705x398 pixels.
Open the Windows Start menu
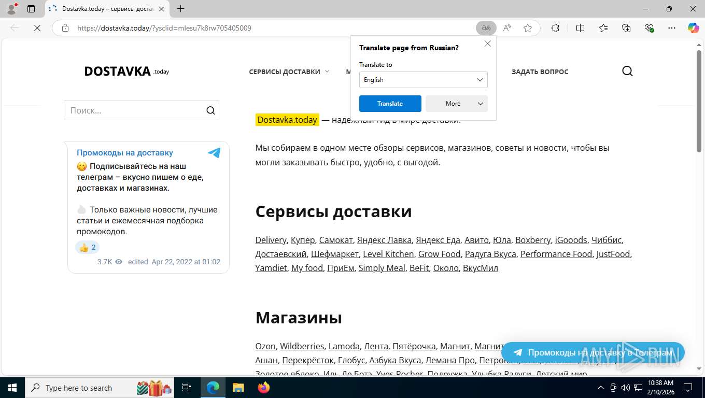[x=12, y=388]
